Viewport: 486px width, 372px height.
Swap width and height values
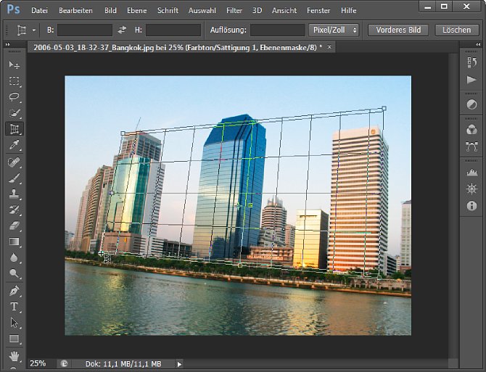coord(122,30)
